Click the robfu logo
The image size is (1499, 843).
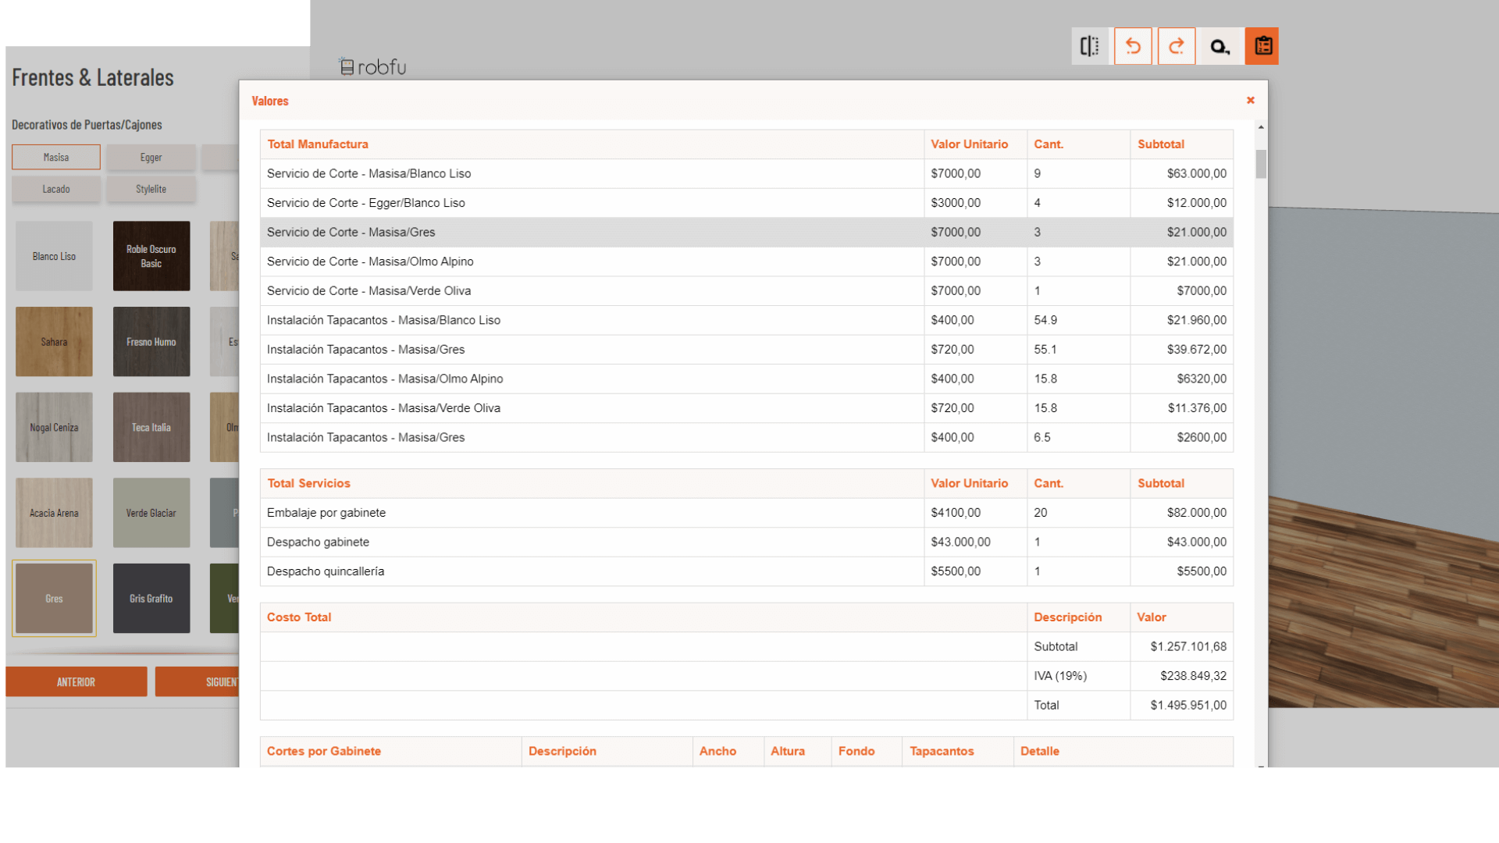373,67
